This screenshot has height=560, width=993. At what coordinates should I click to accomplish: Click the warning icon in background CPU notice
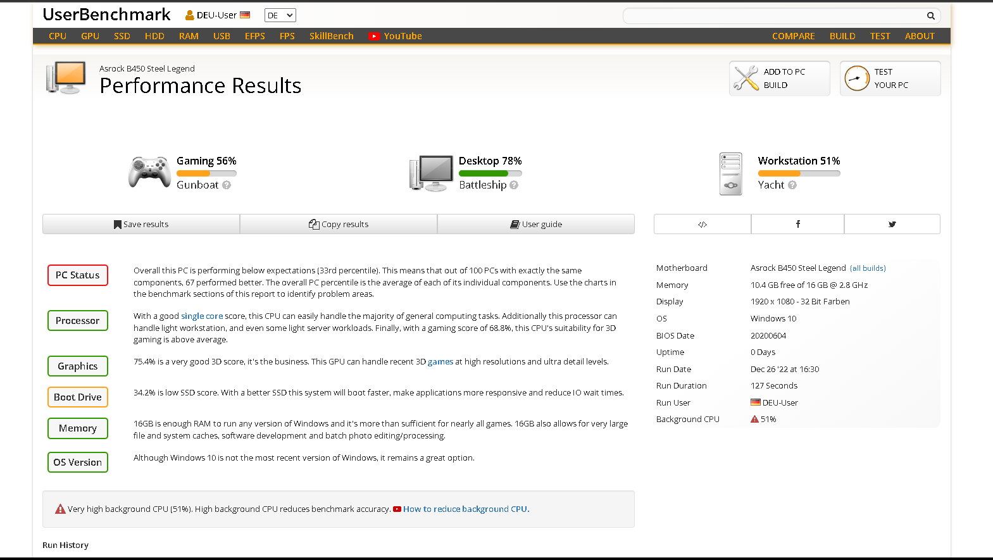60,509
